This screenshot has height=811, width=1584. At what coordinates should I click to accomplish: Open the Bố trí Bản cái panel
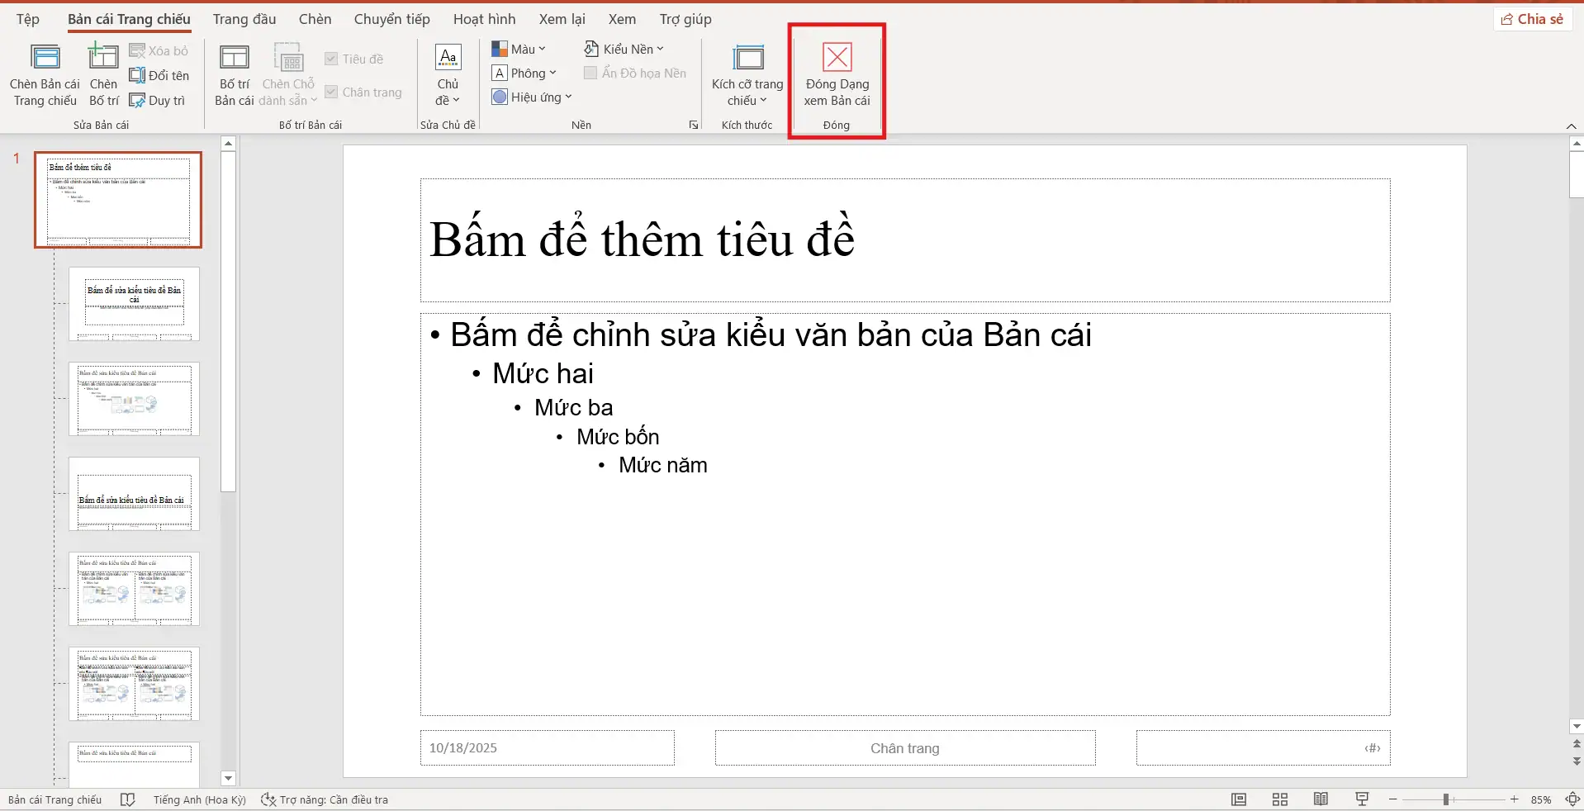pyautogui.click(x=234, y=74)
